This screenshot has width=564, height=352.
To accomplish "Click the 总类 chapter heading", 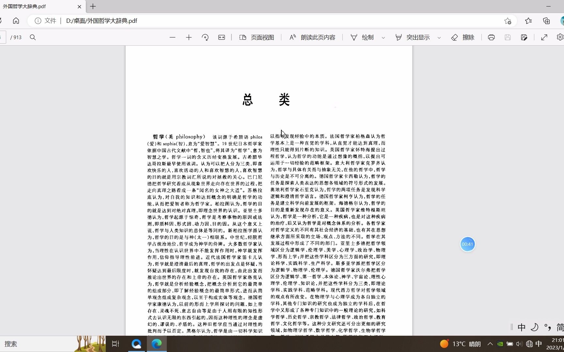I will 266,100.
